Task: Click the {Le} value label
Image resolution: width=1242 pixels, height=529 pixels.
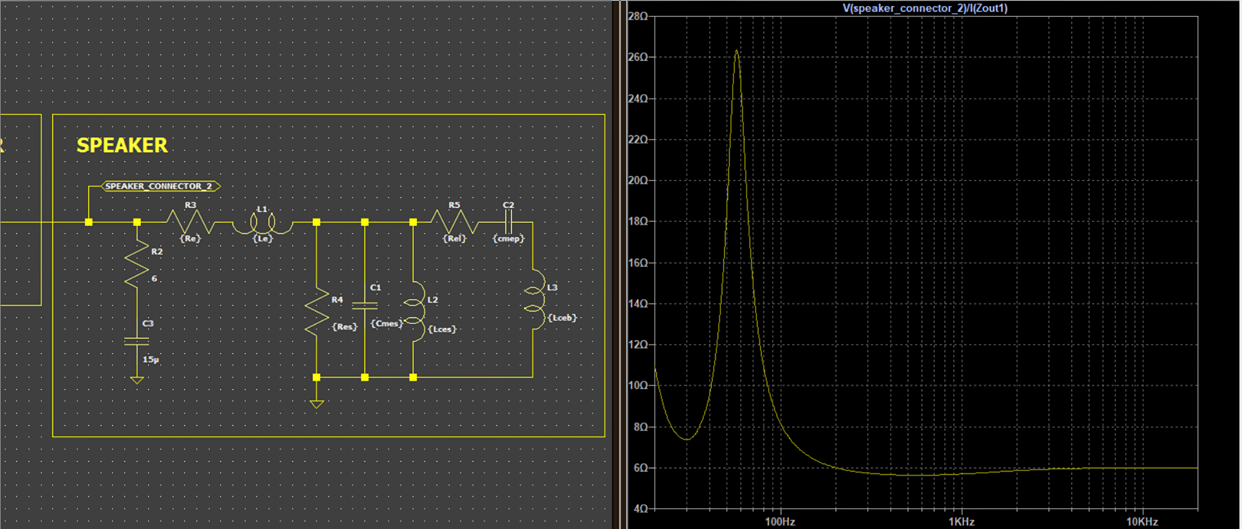Action: click(x=263, y=239)
